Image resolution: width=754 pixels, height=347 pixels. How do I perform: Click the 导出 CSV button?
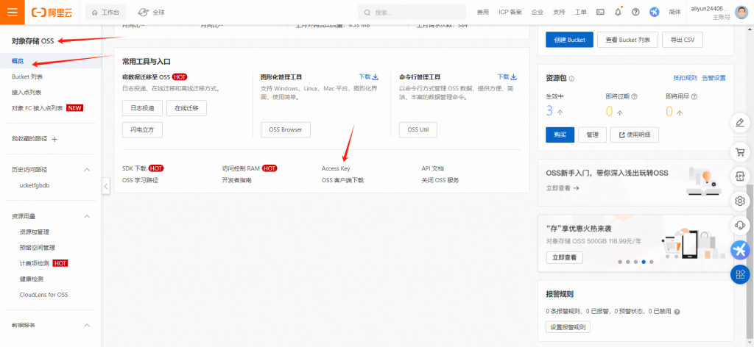click(x=683, y=40)
